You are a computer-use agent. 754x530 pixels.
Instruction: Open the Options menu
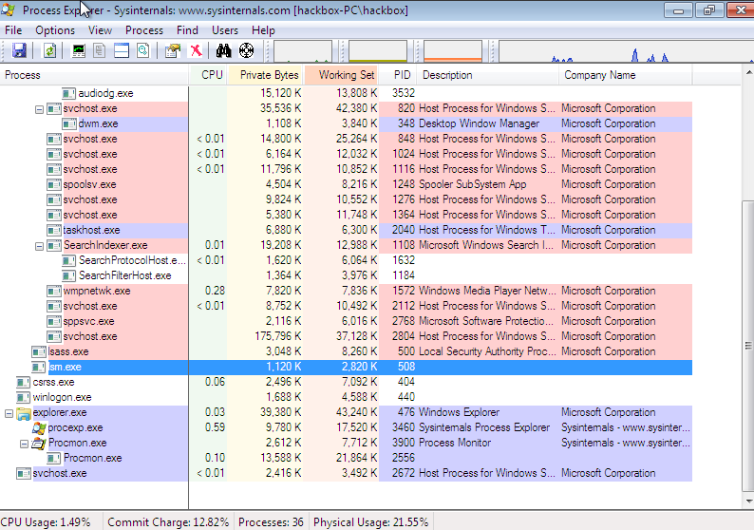tap(55, 30)
